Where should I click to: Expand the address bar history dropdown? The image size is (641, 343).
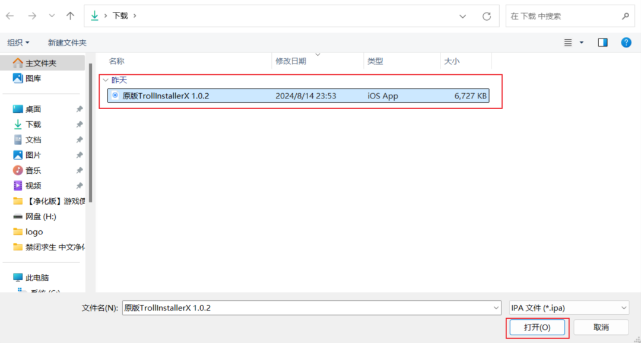pyautogui.click(x=463, y=17)
